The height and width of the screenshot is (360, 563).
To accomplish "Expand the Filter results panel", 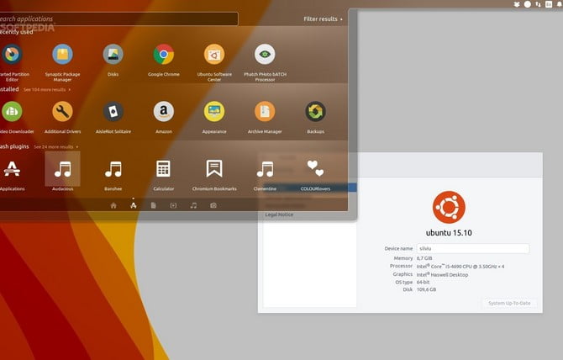I will 323,19.
